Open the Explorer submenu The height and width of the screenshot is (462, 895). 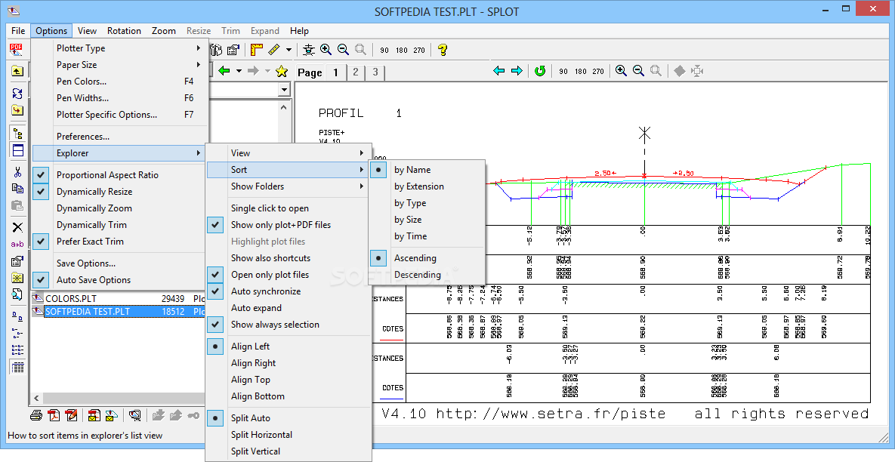pyautogui.click(x=119, y=152)
